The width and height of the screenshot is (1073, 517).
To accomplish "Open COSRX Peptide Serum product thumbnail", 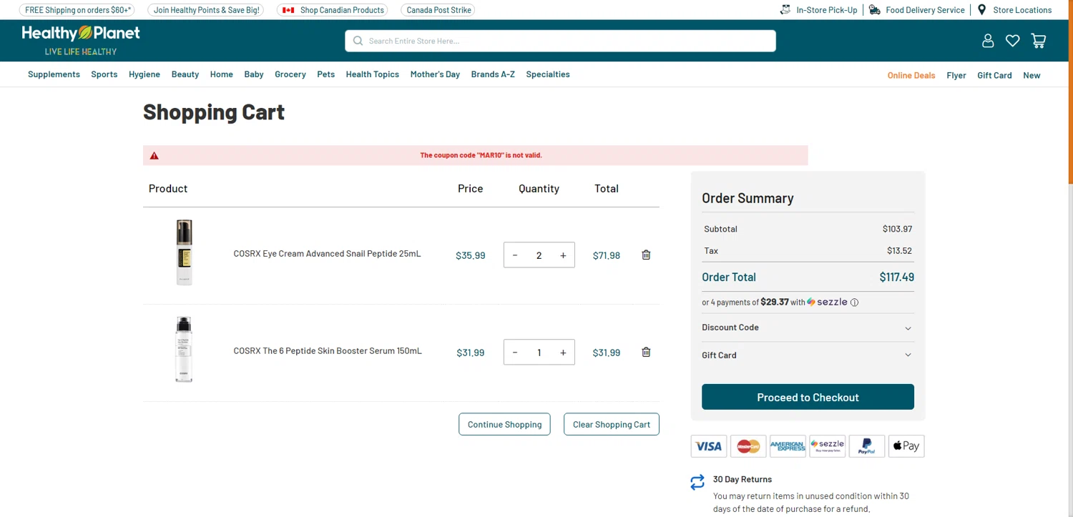I will point(184,350).
